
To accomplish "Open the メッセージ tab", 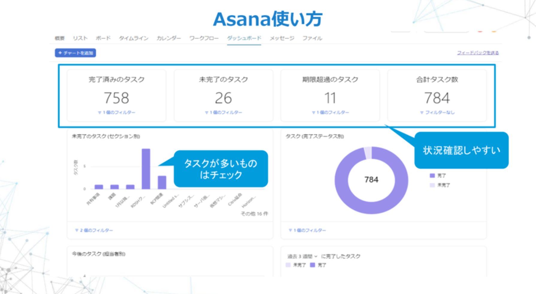I will pos(282,38).
